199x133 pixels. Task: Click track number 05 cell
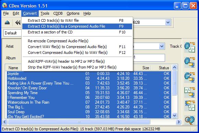tap(87, 93)
